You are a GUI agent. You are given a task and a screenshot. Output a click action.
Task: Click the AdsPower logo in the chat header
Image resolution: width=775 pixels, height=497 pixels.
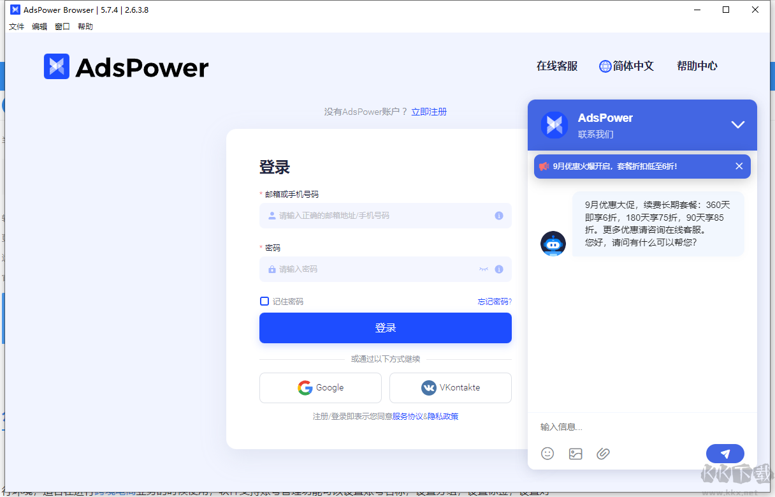pyautogui.click(x=554, y=124)
